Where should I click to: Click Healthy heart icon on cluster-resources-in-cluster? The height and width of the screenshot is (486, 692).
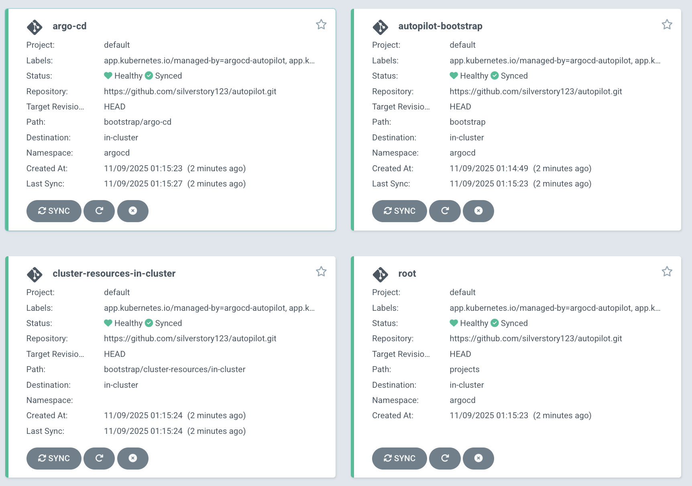(x=108, y=323)
